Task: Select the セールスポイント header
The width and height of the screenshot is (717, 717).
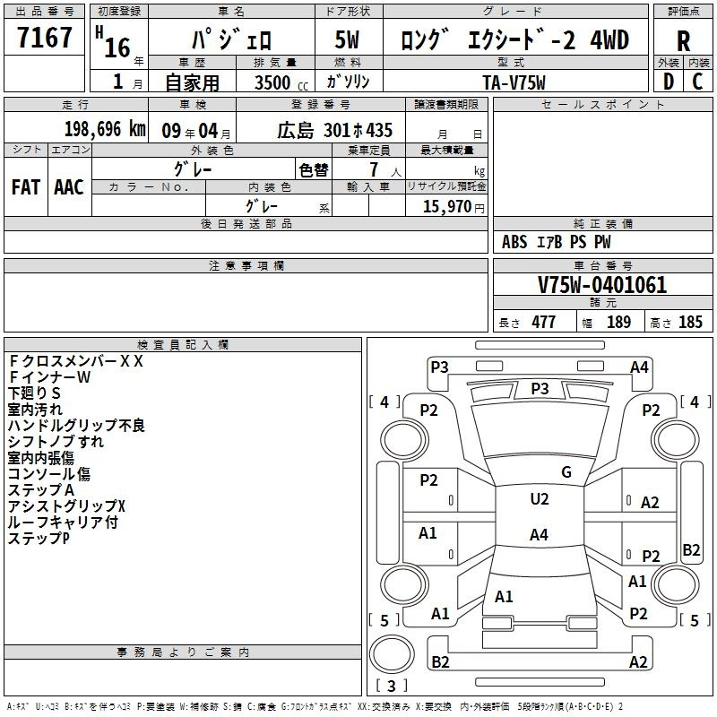Action: [x=602, y=104]
